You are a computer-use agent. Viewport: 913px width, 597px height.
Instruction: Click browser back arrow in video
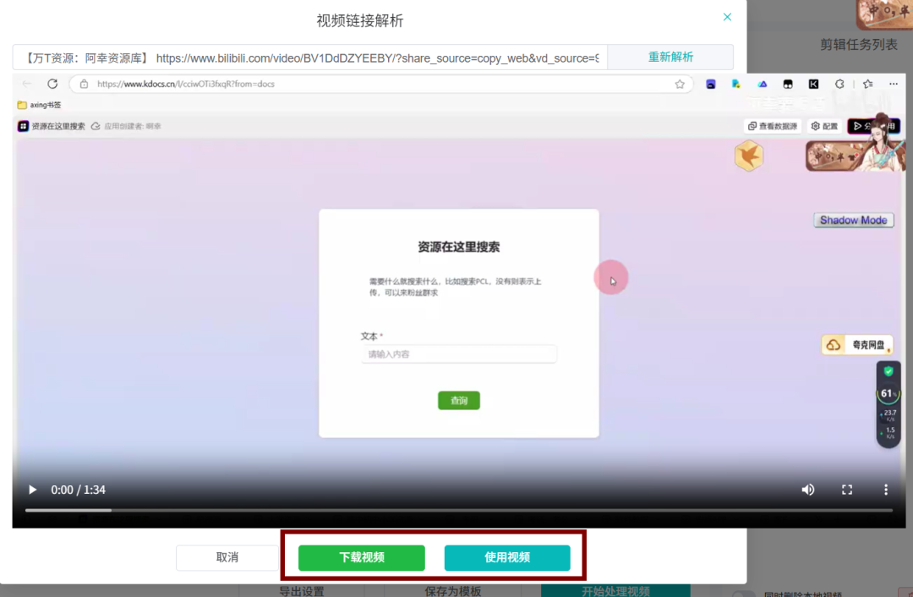pyautogui.click(x=27, y=84)
